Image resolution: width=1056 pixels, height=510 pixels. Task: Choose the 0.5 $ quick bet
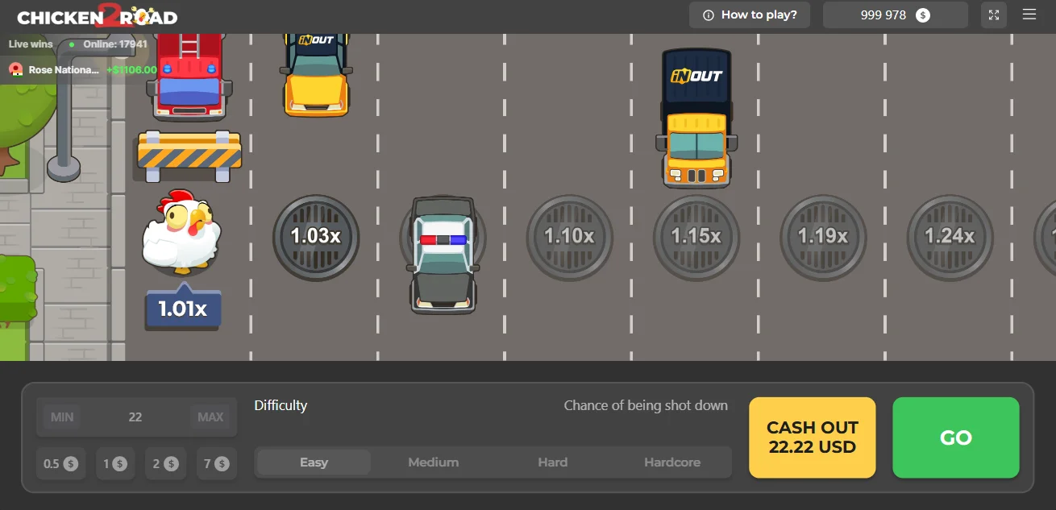click(x=60, y=464)
